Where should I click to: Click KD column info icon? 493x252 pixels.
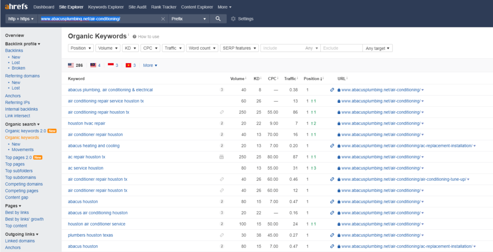261,78
